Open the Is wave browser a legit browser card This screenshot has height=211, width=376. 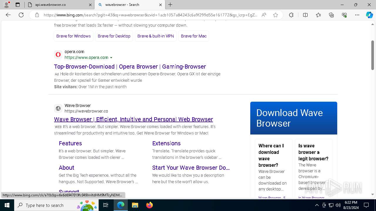(x=313, y=169)
